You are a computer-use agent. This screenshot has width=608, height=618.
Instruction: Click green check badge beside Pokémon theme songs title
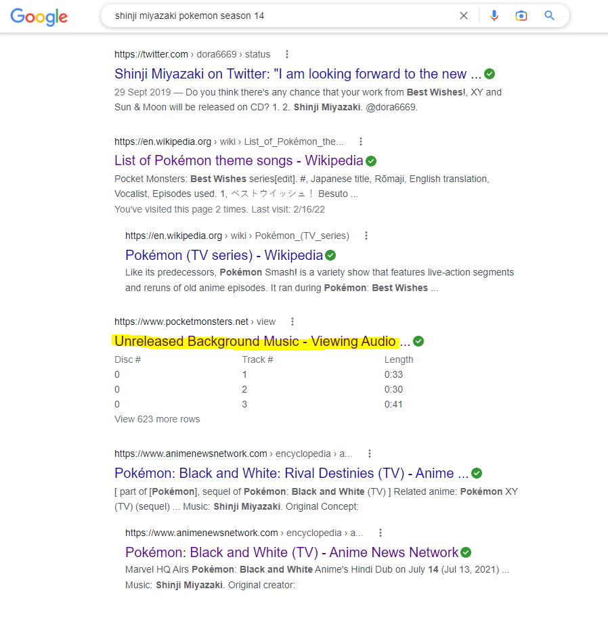[371, 161]
